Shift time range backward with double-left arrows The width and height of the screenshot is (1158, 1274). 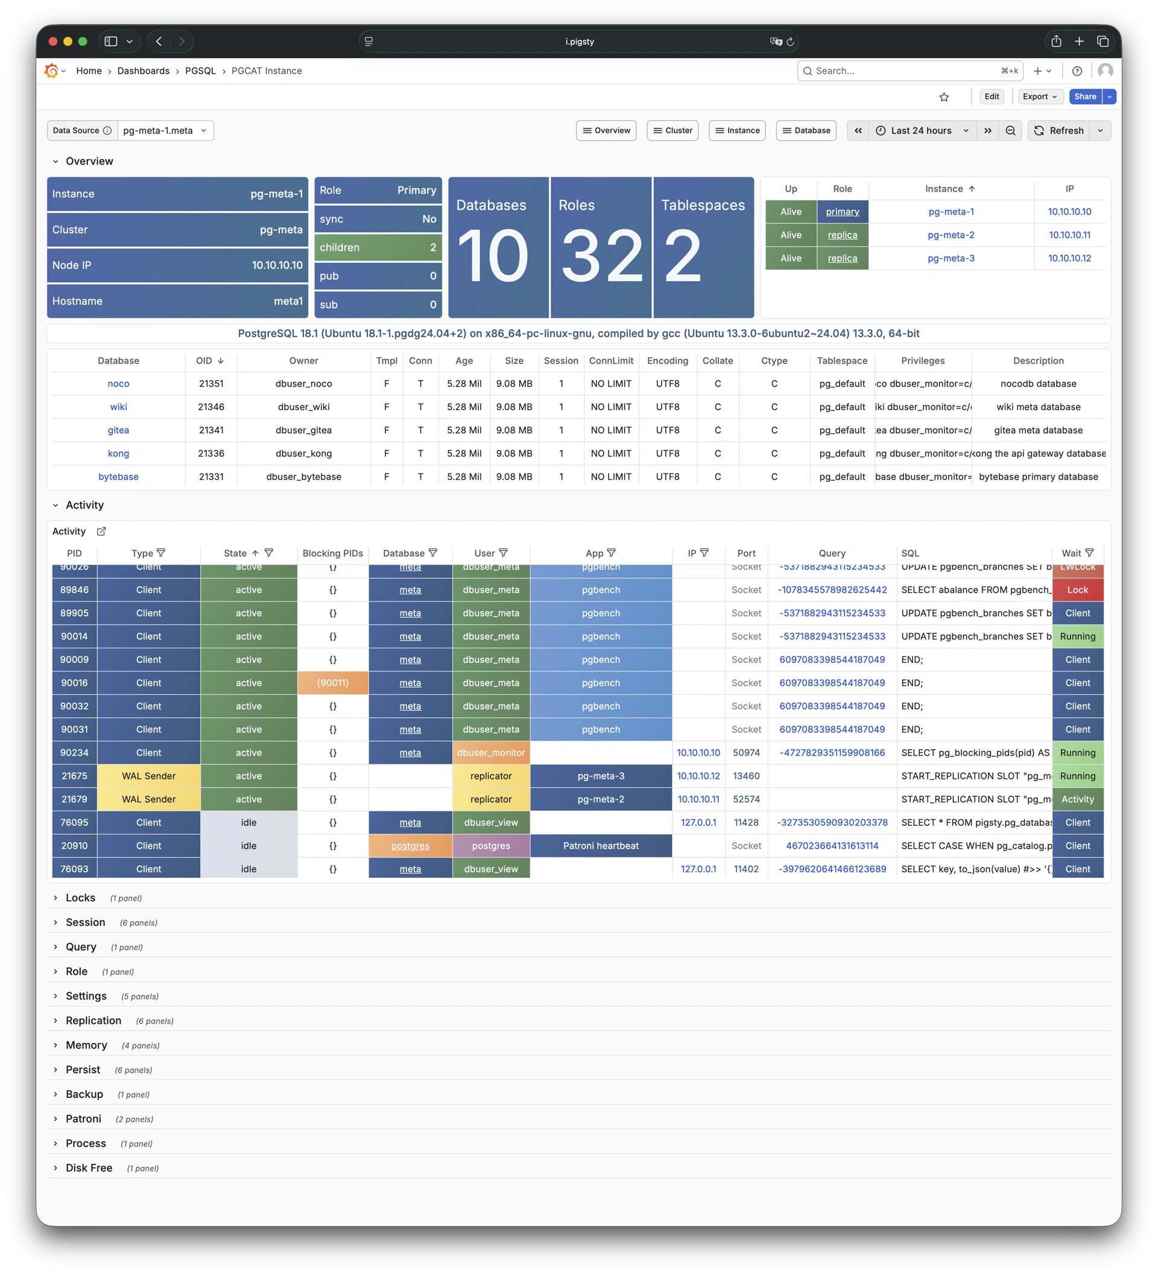click(x=858, y=131)
